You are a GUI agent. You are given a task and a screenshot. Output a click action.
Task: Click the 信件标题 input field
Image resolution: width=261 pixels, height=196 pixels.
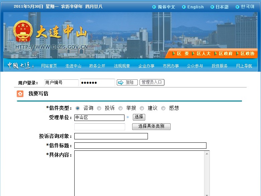point(140,145)
